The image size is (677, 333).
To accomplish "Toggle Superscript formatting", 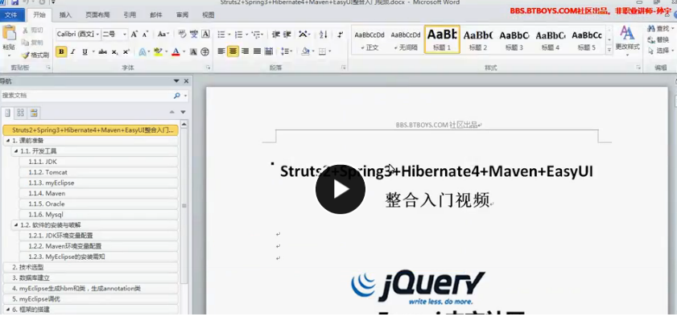I will 126,51.
